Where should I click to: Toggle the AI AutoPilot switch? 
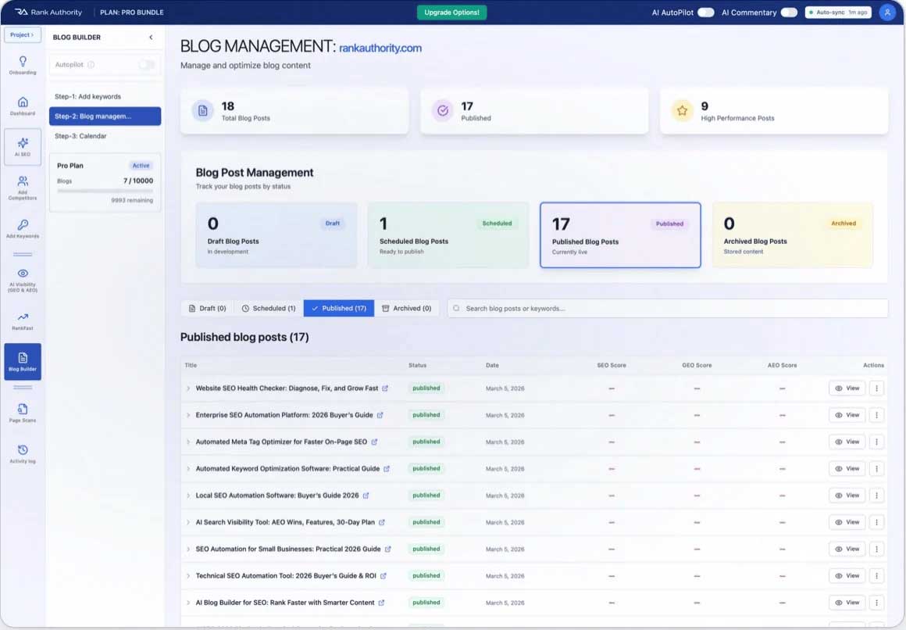point(705,13)
